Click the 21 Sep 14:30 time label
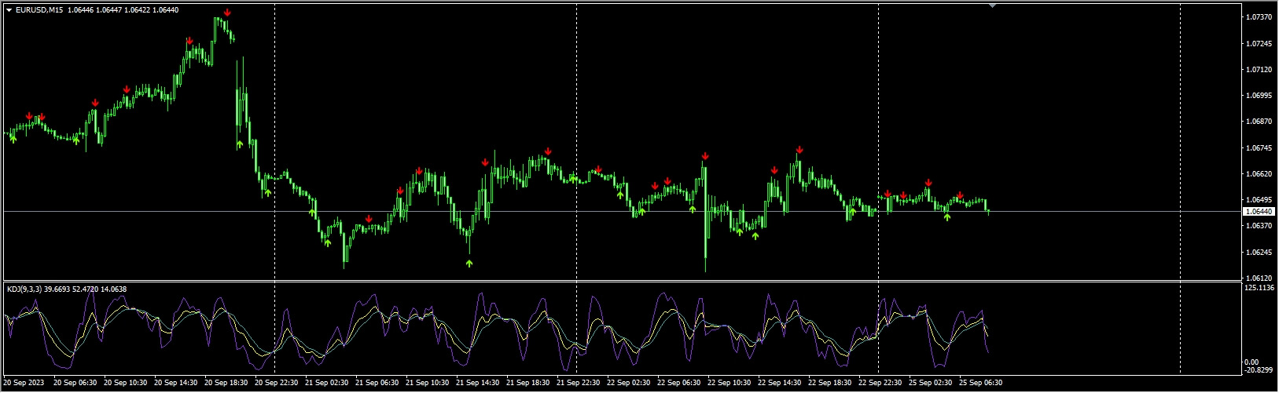Screen dimensions: 1279x393 [476, 383]
